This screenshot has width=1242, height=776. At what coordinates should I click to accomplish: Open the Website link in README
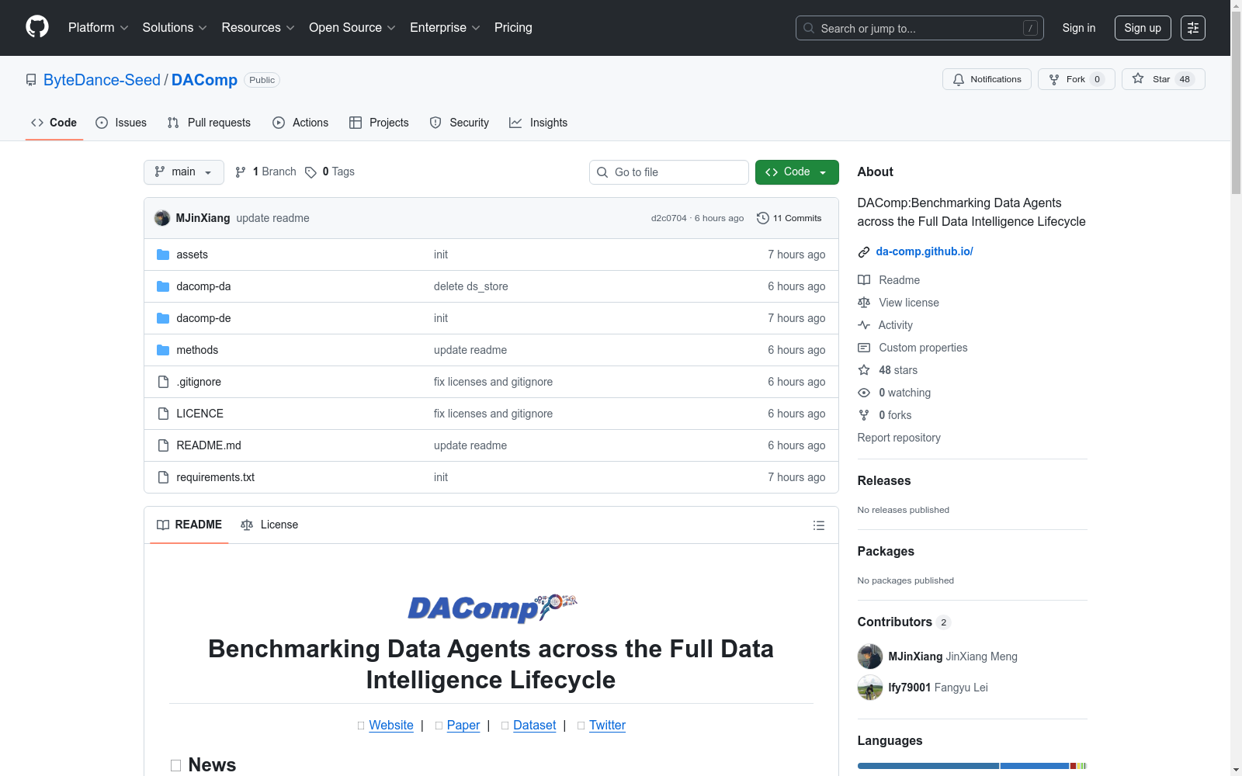coord(391,725)
